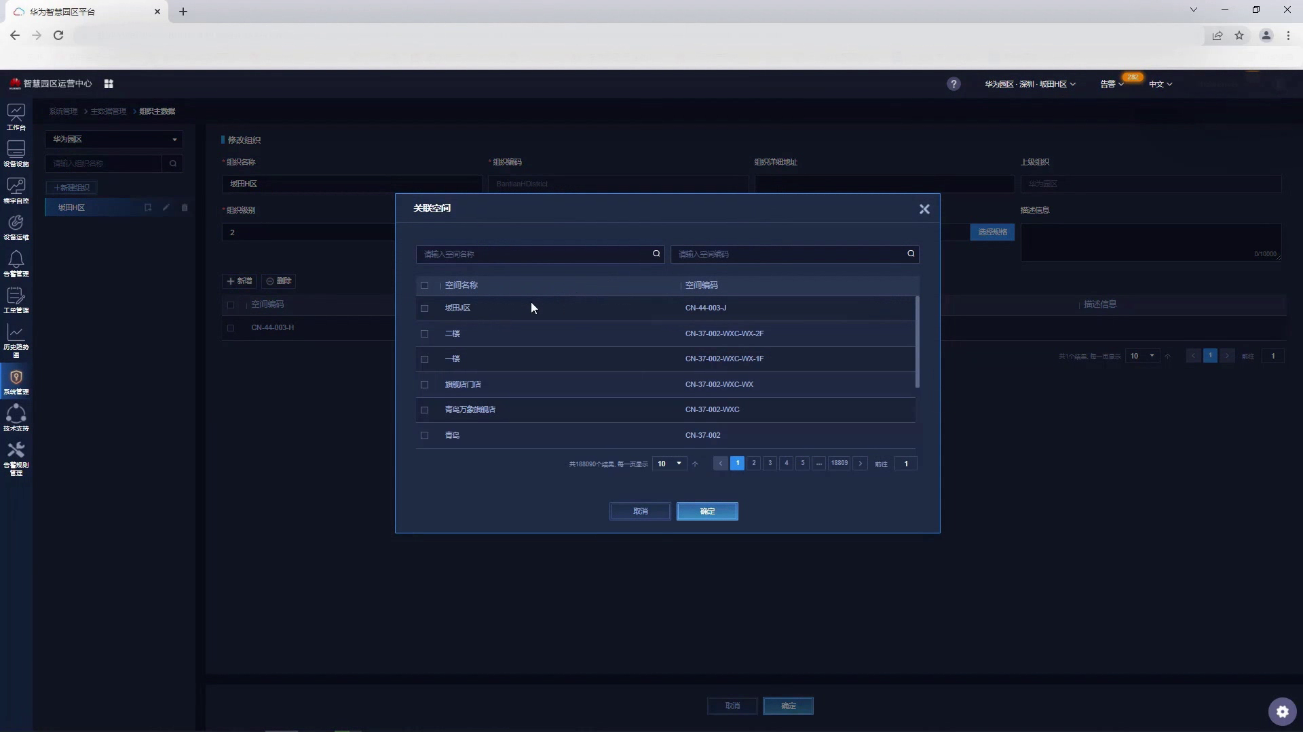Image resolution: width=1303 pixels, height=732 pixels.
Task: Close the 关联空间 dialog with X
Action: [924, 209]
